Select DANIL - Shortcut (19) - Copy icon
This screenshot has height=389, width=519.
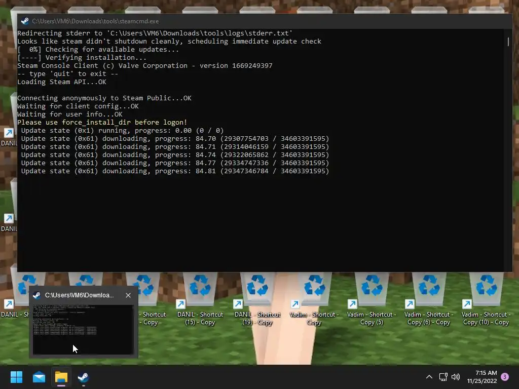tap(257, 300)
